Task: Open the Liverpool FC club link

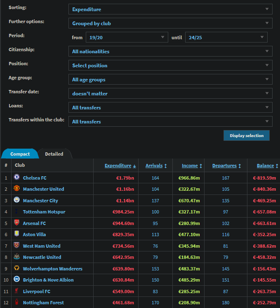Action: pyautogui.click(x=37, y=291)
